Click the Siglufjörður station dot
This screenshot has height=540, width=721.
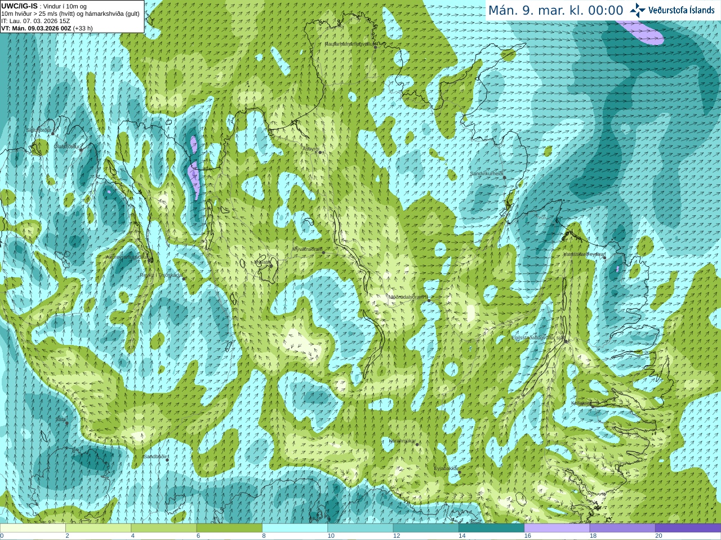click(x=53, y=133)
